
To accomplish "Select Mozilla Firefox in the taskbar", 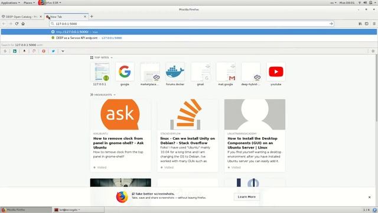I will (26, 210).
